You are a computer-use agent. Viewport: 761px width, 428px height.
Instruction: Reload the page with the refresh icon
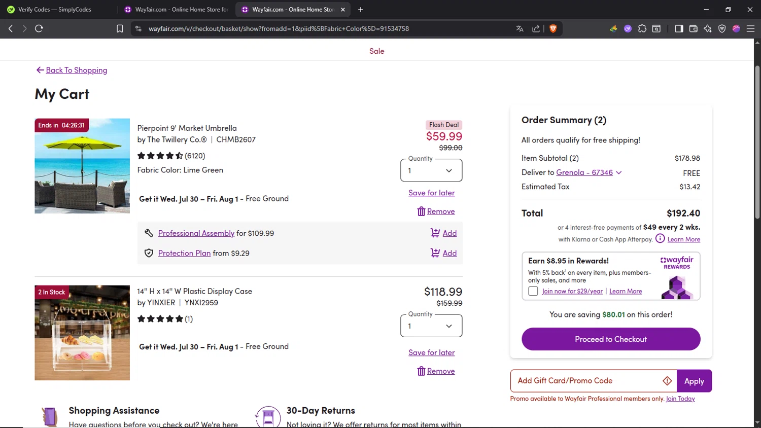click(39, 29)
